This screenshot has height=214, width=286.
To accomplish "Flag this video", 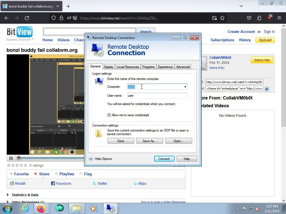I will click(x=86, y=174).
